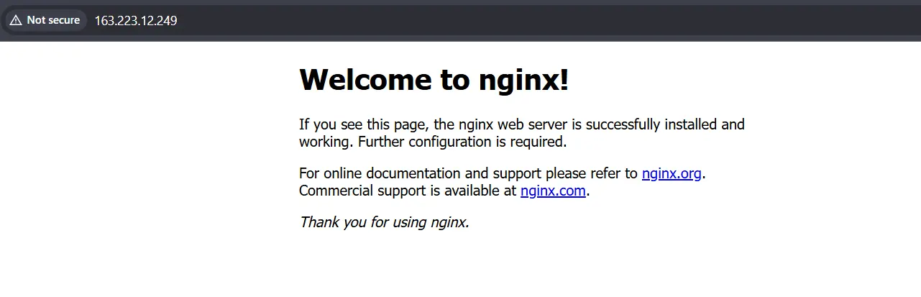Screen dimensions: 921x297
Task: Click Further configuration is required sentence
Action: (462, 142)
